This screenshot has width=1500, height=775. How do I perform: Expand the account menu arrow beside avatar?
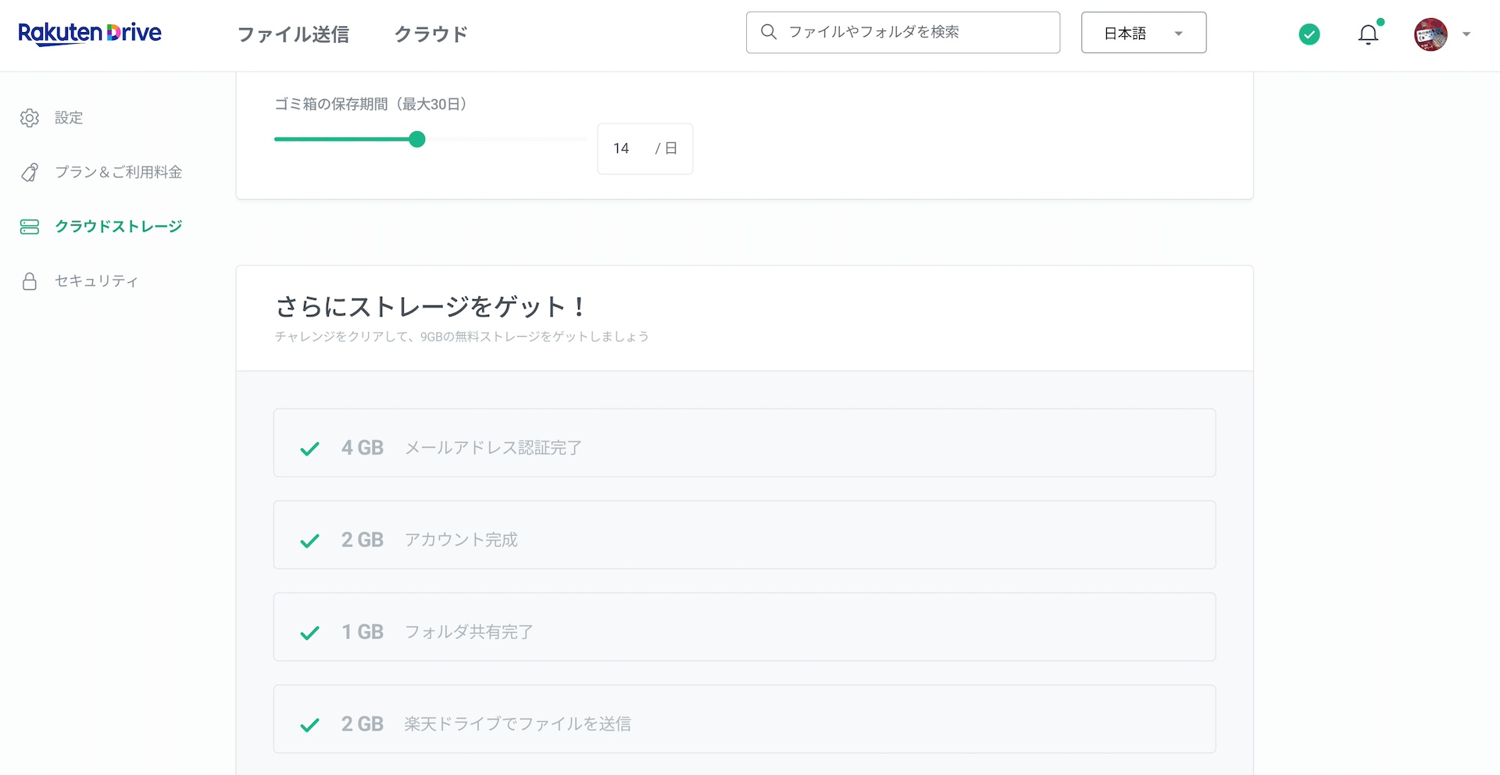pyautogui.click(x=1466, y=34)
